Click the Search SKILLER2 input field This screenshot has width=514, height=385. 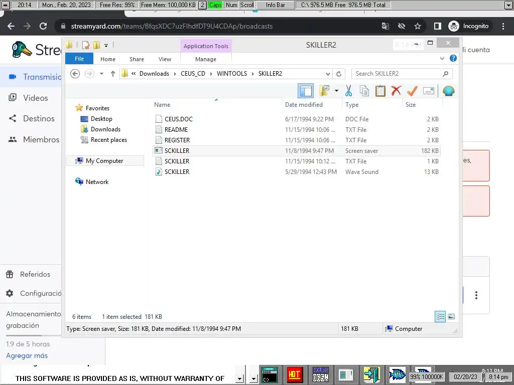(402, 74)
